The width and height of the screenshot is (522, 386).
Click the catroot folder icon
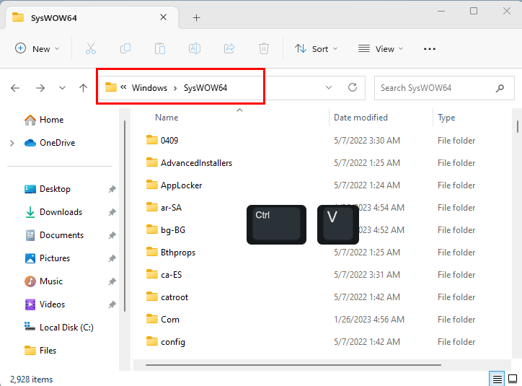(152, 297)
